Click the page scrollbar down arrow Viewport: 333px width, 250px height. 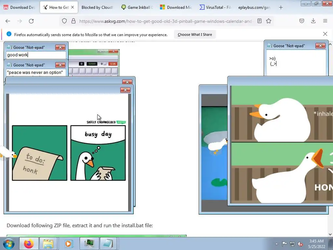pyautogui.click(x=330, y=234)
